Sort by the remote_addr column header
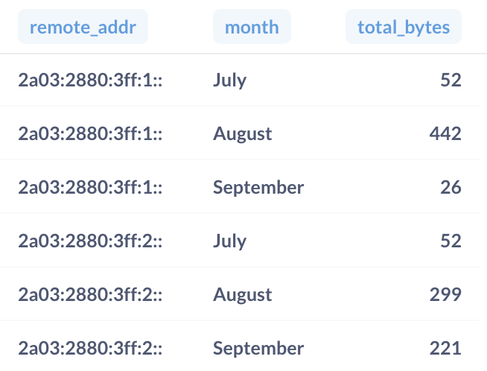The image size is (487, 371). point(83,28)
